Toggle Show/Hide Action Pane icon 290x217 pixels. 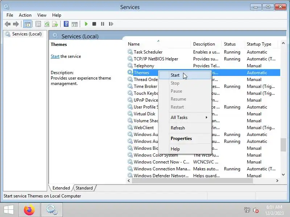click(75, 24)
